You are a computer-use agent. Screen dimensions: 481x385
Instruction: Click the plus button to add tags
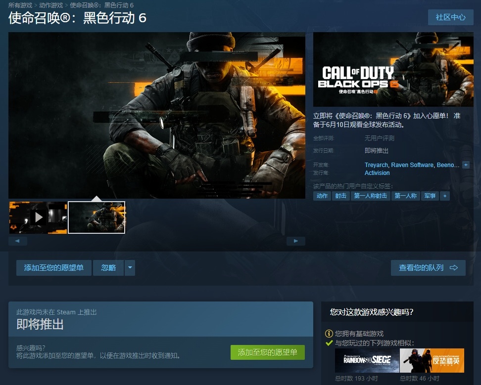pos(445,196)
